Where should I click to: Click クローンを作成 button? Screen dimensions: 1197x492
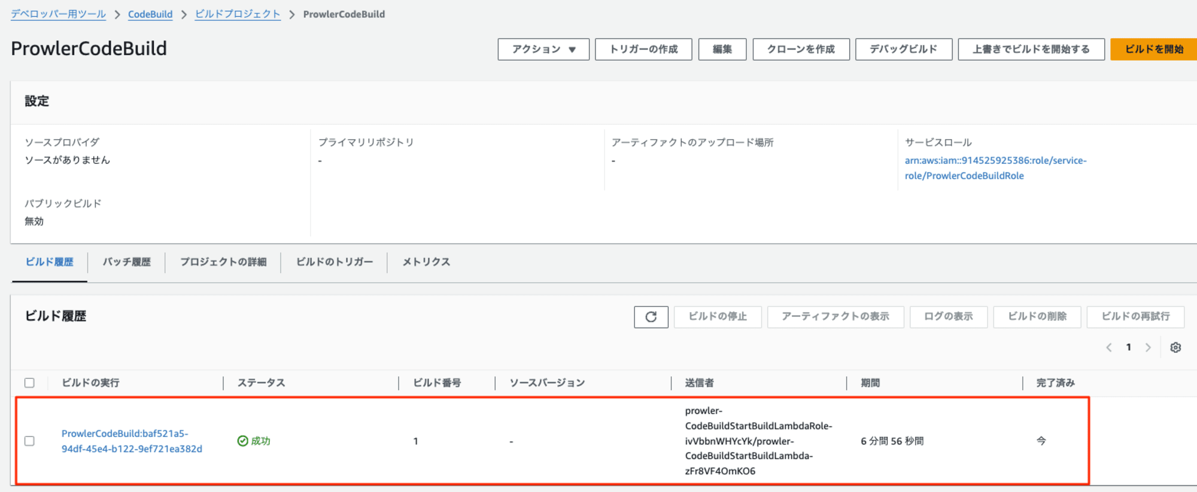(x=801, y=49)
